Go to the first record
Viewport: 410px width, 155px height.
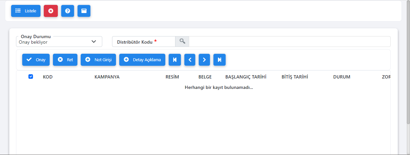pyautogui.click(x=175, y=60)
